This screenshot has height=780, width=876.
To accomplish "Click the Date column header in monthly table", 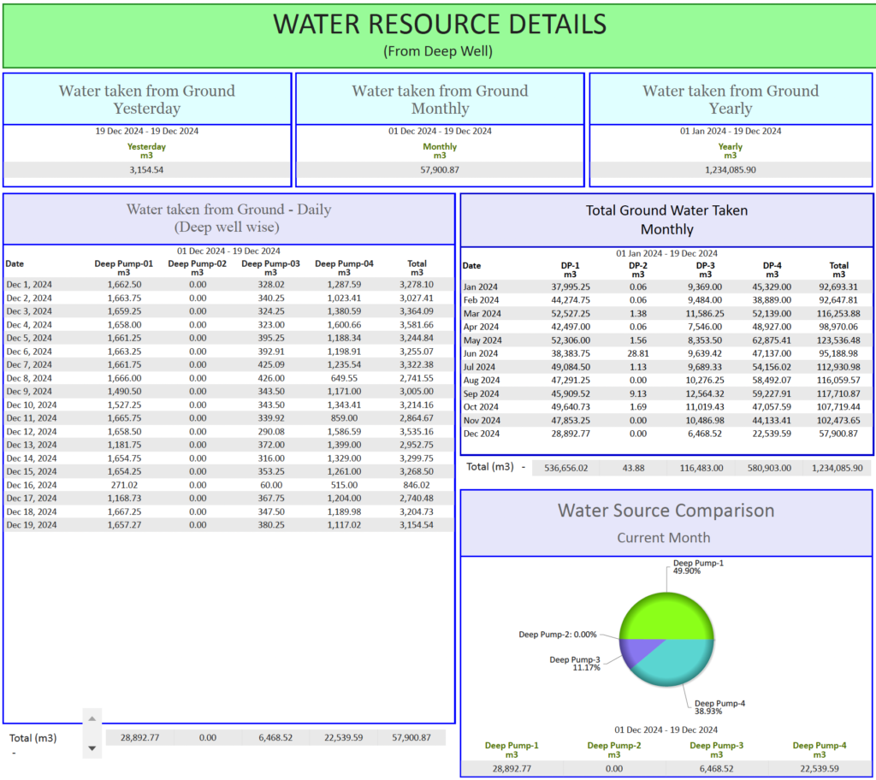I will [472, 266].
